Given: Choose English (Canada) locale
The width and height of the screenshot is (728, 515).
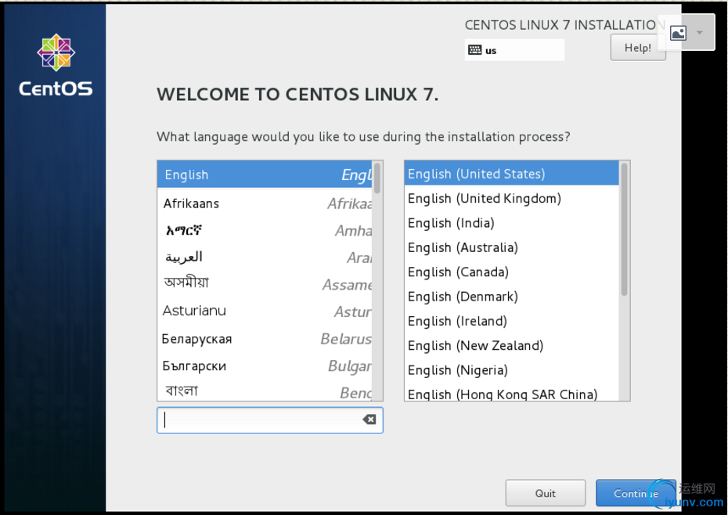Looking at the screenshot, I should pyautogui.click(x=512, y=272).
